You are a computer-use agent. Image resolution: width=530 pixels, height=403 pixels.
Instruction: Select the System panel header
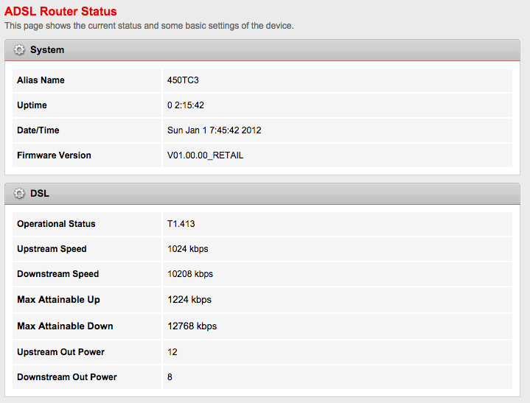coord(262,50)
